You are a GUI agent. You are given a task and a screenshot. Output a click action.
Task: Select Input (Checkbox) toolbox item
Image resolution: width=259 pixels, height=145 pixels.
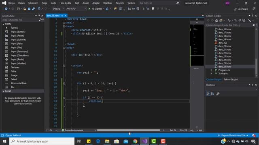20,56
